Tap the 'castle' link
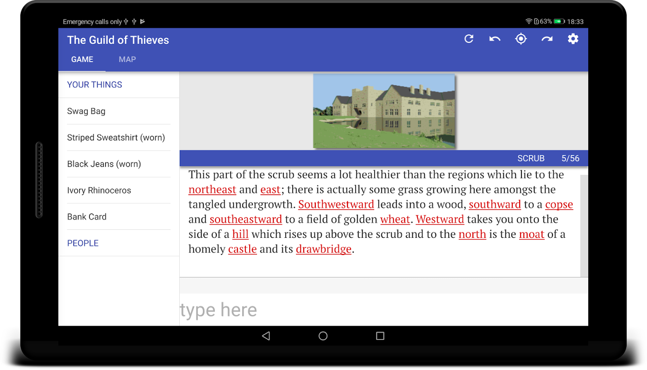 coord(242,249)
